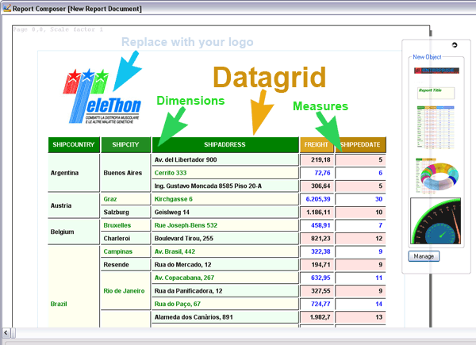This screenshot has height=345, width=476.
Task: Collapse the New Object panel round icon
Action: (x=455, y=45)
